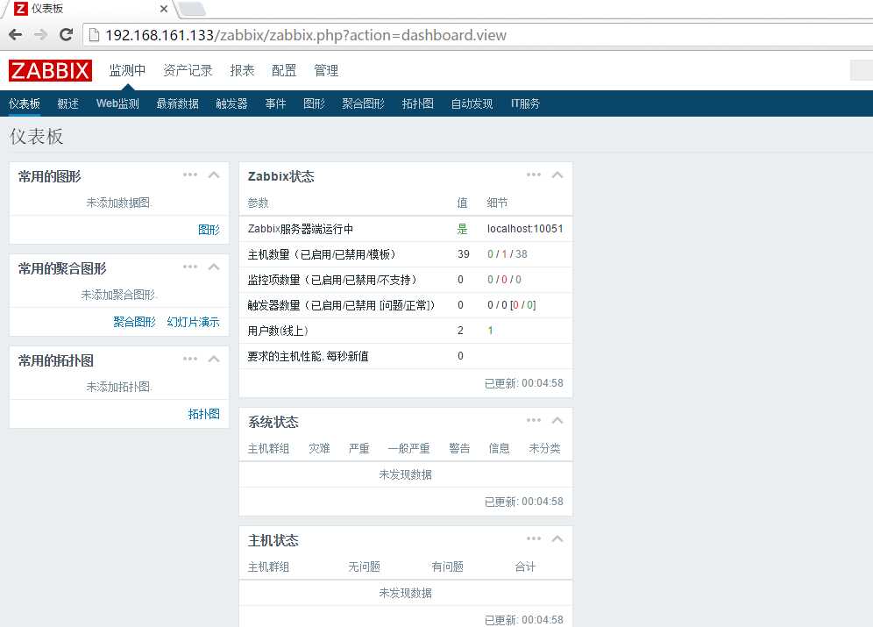Switch to the 触发器 submenu tab
The width and height of the screenshot is (873, 627).
pyautogui.click(x=231, y=103)
